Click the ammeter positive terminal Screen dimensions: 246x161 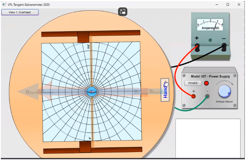197,48
